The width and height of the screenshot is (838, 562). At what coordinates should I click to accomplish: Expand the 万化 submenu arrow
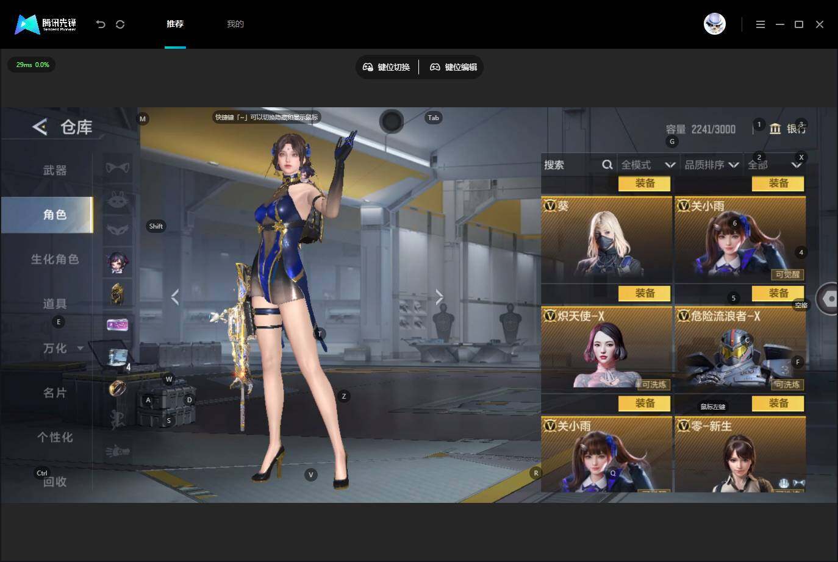click(80, 348)
